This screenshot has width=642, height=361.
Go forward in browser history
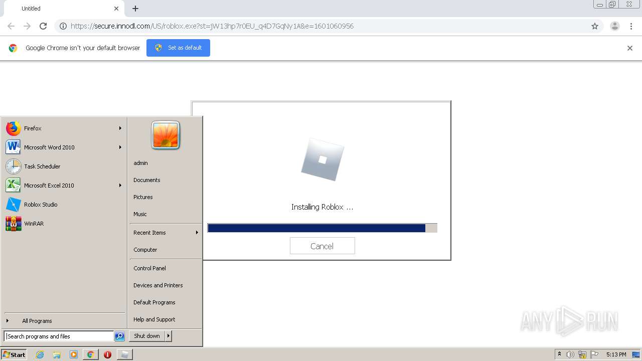click(x=27, y=26)
